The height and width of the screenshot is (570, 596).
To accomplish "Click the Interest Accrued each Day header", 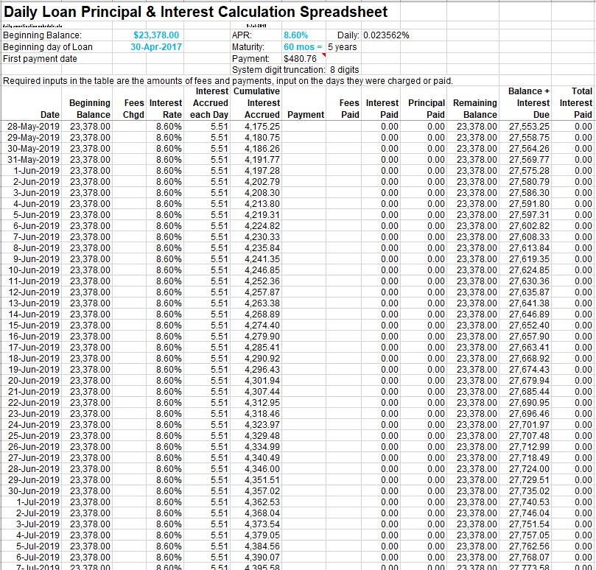I will coord(209,103).
